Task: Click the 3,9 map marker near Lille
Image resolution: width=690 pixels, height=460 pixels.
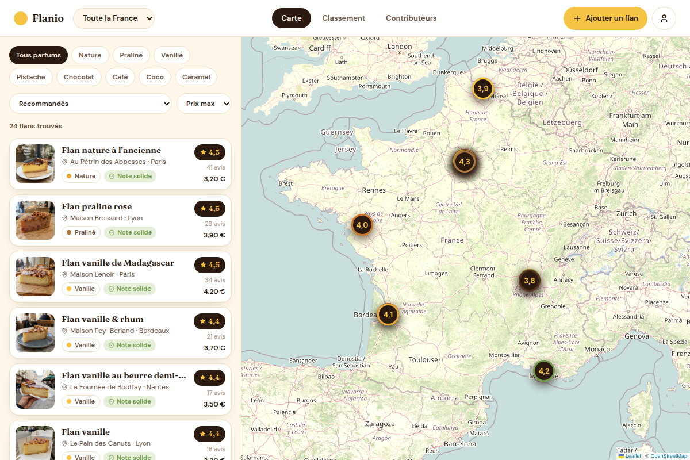Action: 482,89
